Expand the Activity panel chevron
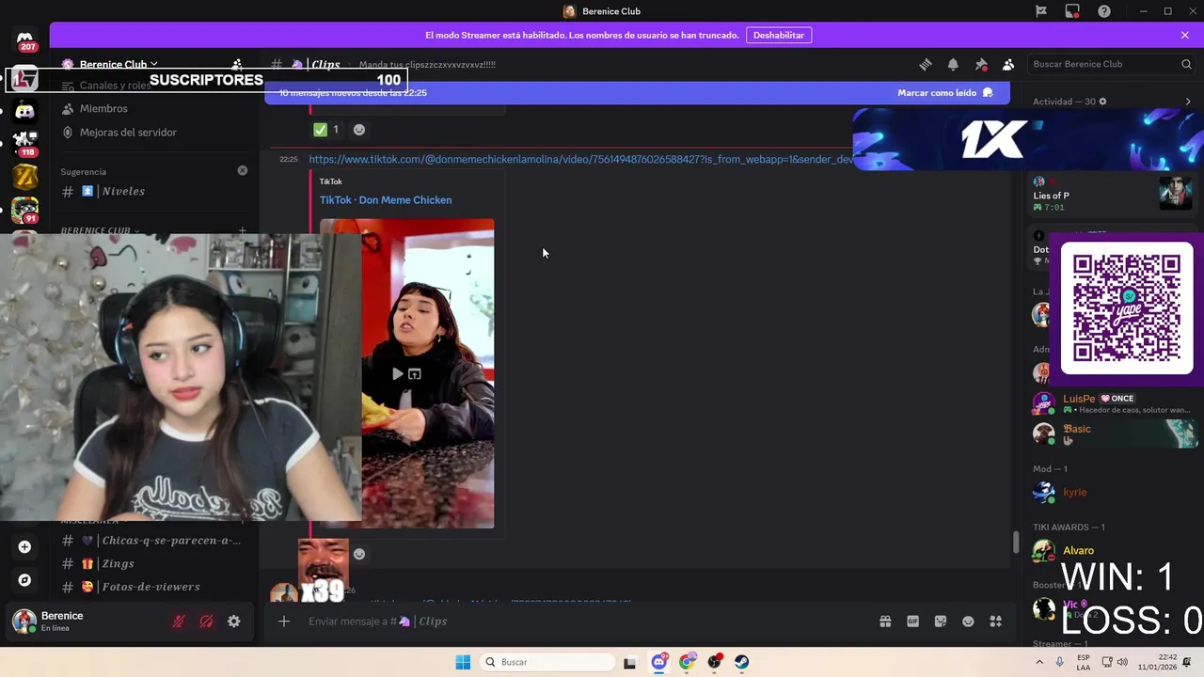 coord(1188,102)
